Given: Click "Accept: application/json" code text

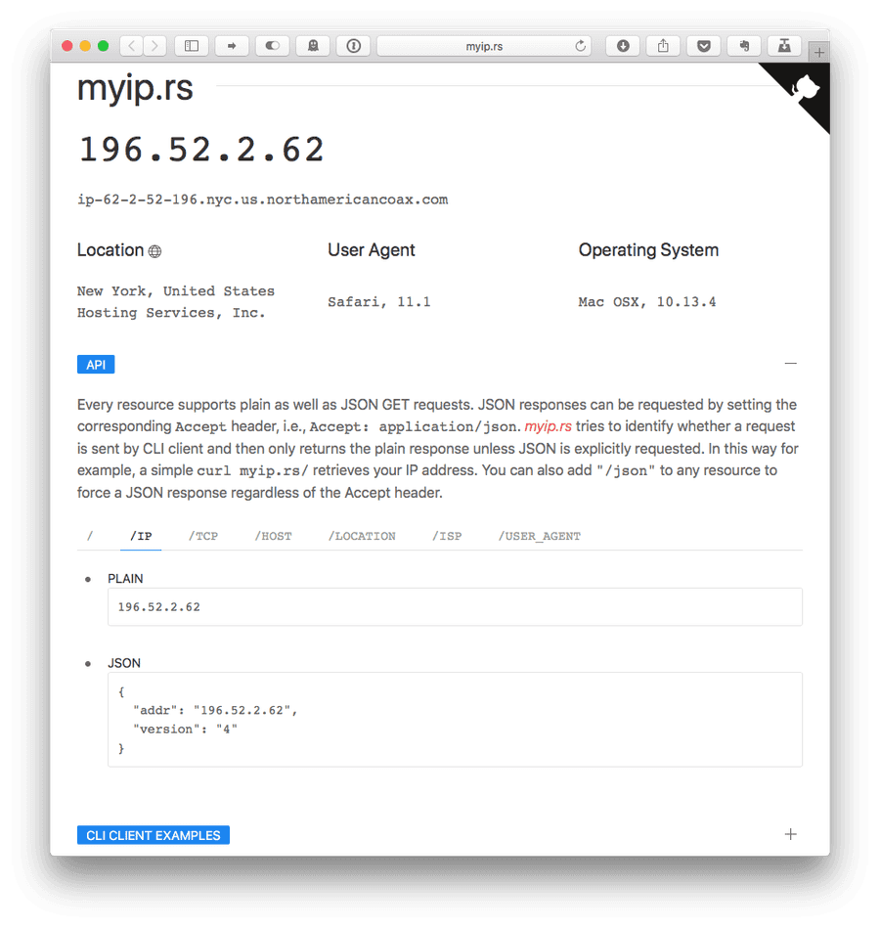Looking at the screenshot, I should [x=414, y=426].
